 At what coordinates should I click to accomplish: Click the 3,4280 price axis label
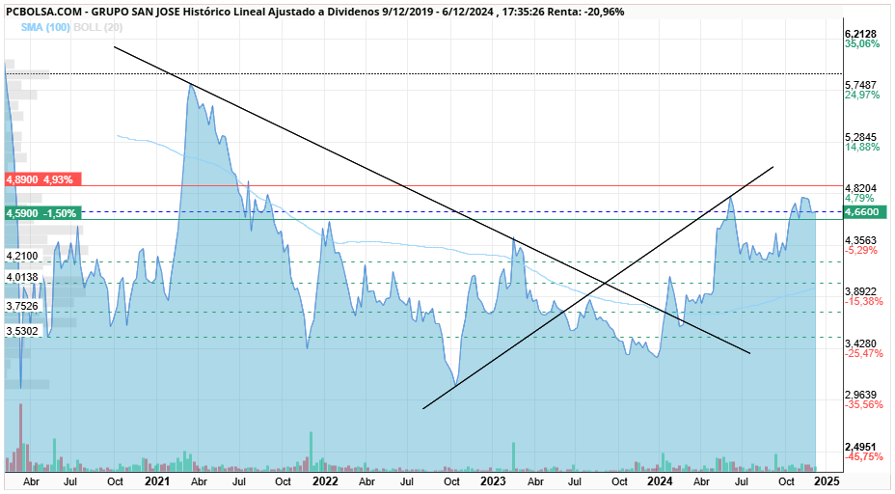point(860,343)
